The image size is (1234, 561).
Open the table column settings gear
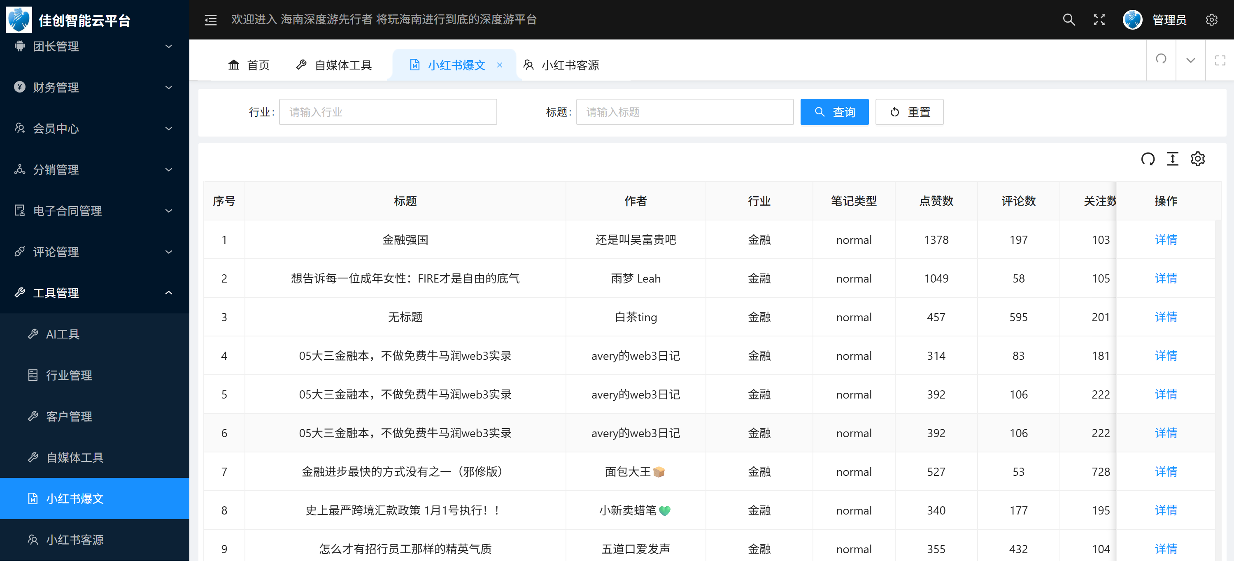[x=1198, y=159]
